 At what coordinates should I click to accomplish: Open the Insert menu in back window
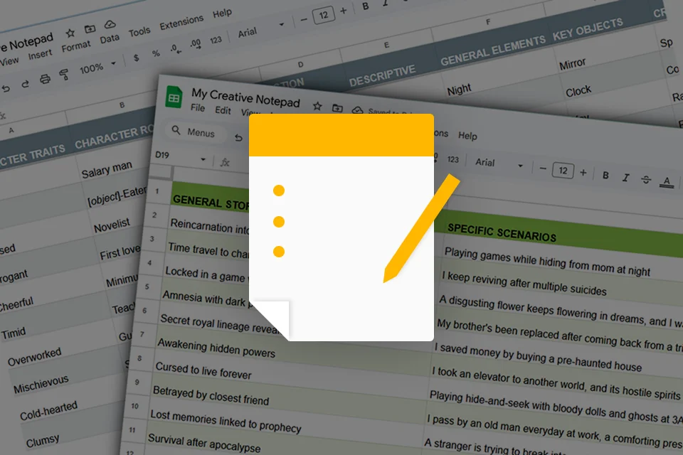click(40, 55)
